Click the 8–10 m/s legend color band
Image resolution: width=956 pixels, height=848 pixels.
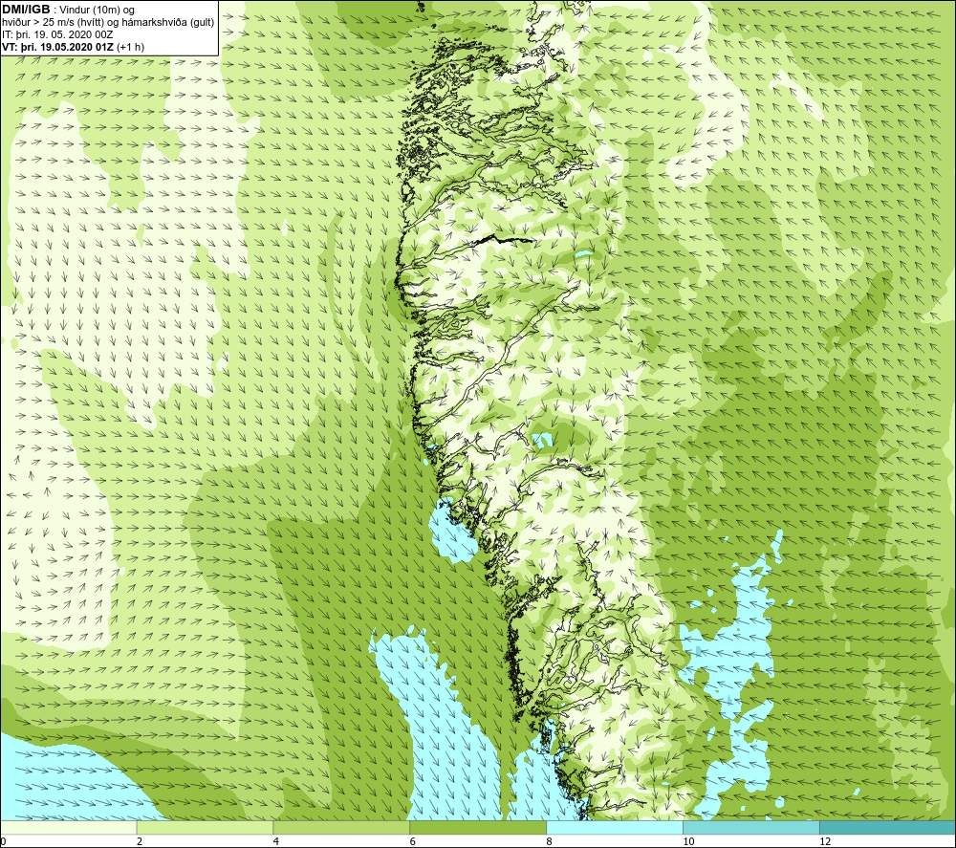615,827
